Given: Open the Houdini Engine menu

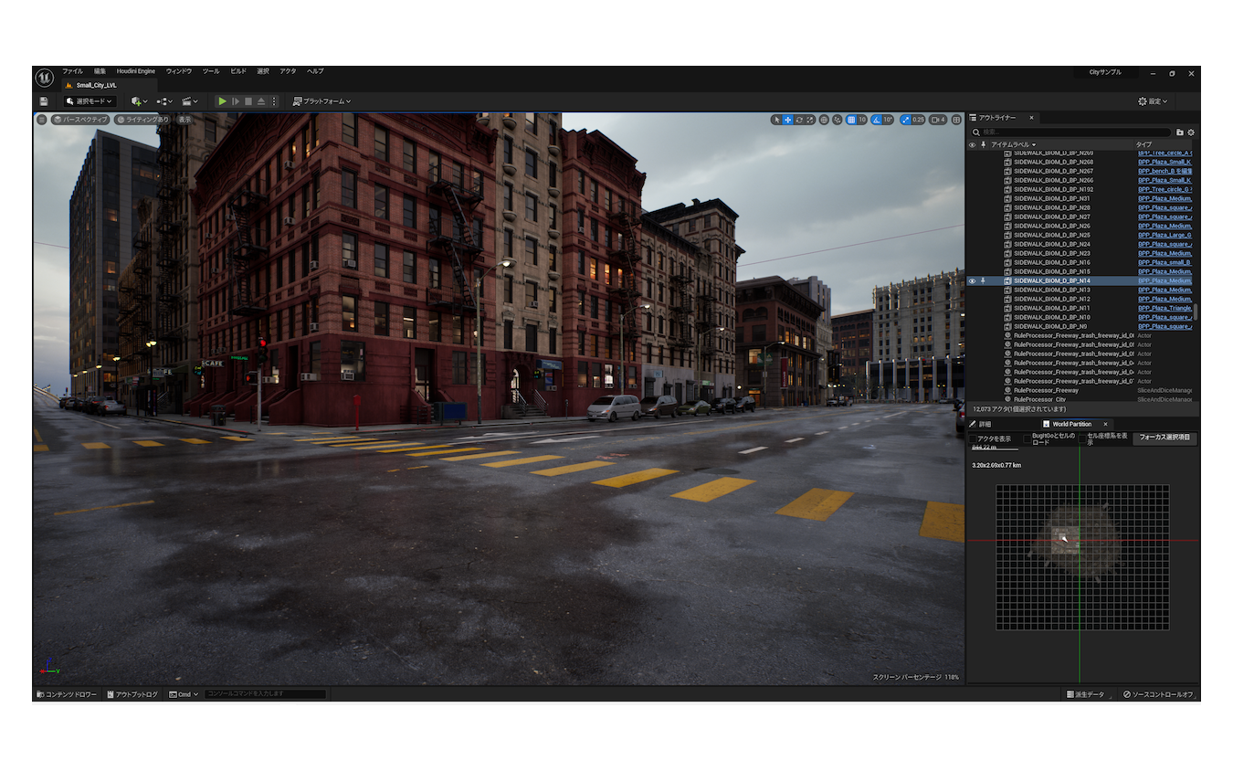Looking at the screenshot, I should click(x=135, y=71).
